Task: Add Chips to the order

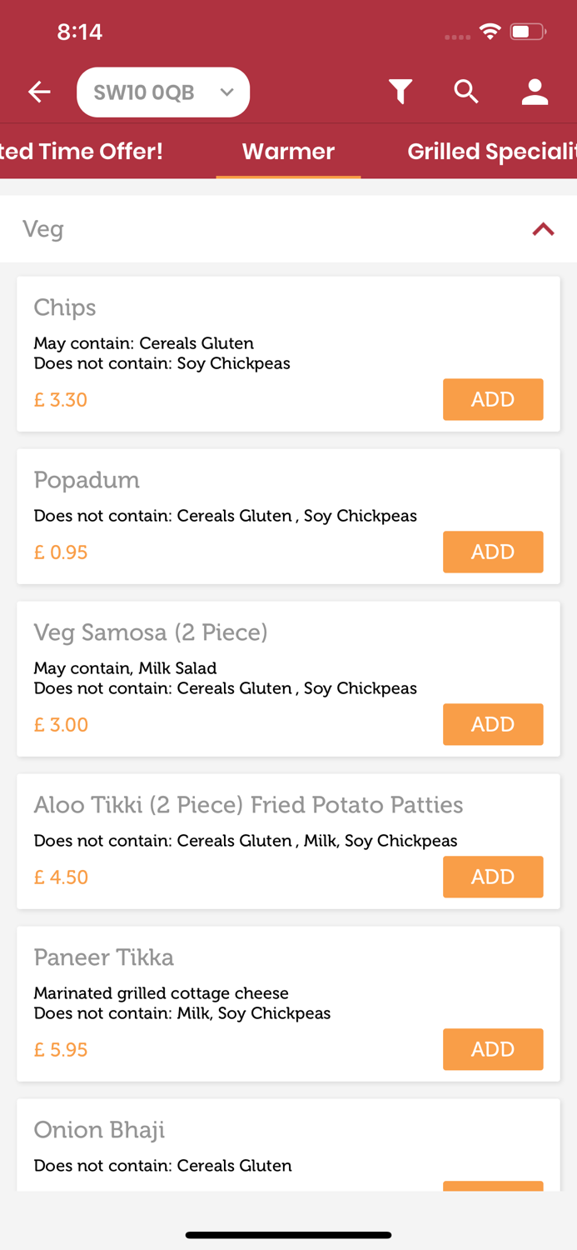Action: pyautogui.click(x=493, y=399)
